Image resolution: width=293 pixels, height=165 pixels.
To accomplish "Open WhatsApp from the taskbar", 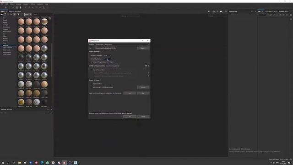I will tap(48, 163).
